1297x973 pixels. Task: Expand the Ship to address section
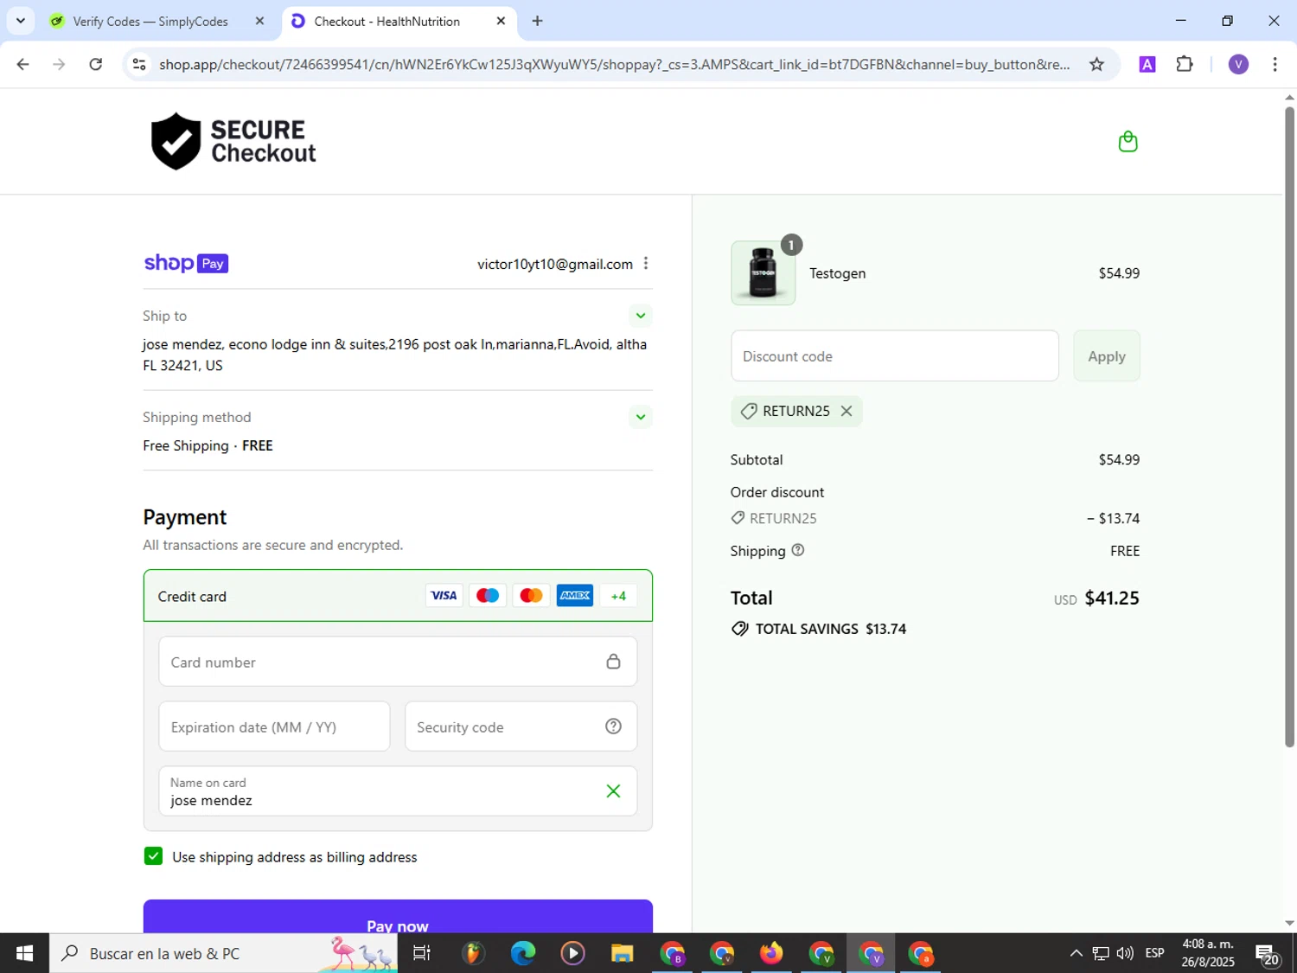click(640, 316)
